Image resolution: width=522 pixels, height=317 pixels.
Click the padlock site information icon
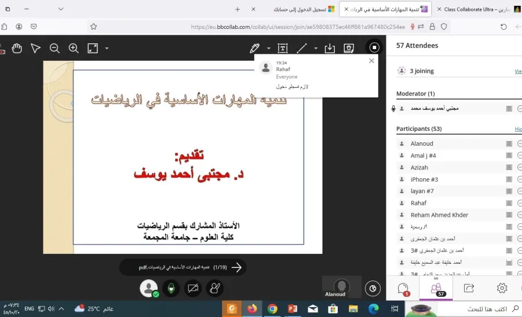pyautogui.click(x=432, y=27)
